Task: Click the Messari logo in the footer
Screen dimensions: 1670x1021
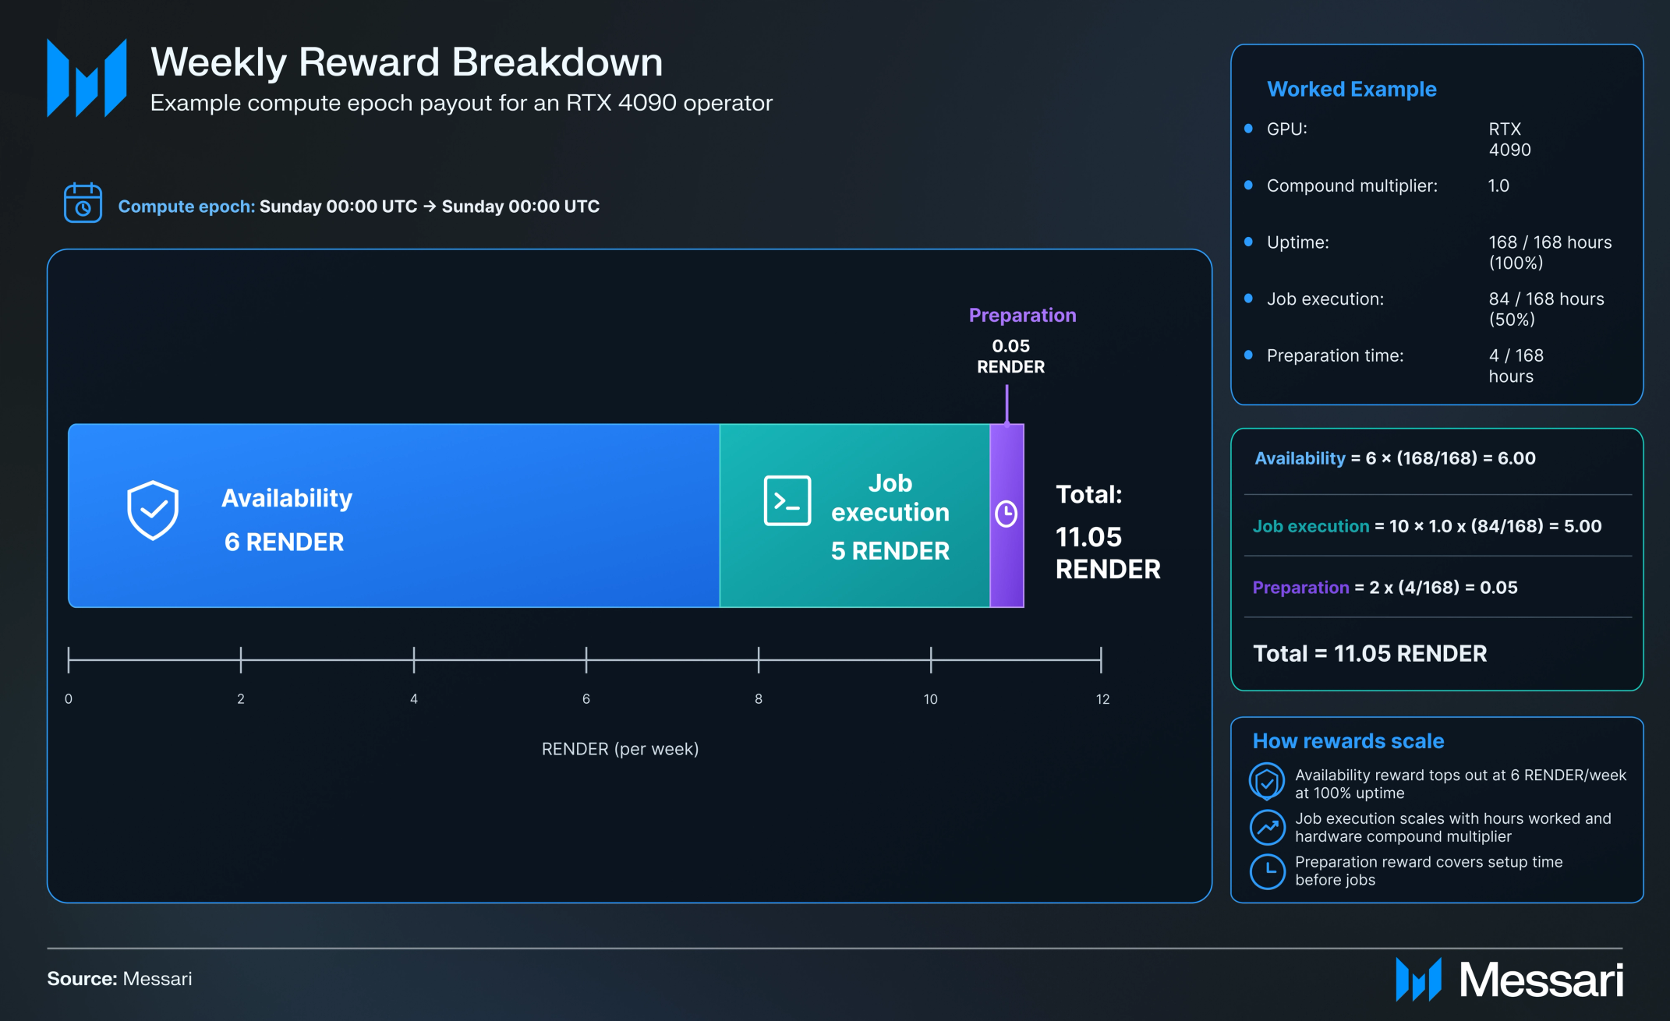Action: coord(1509,980)
